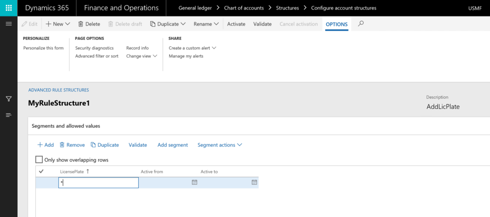Open the Active to calendar picker
This screenshot has height=217, width=490.
254,183
